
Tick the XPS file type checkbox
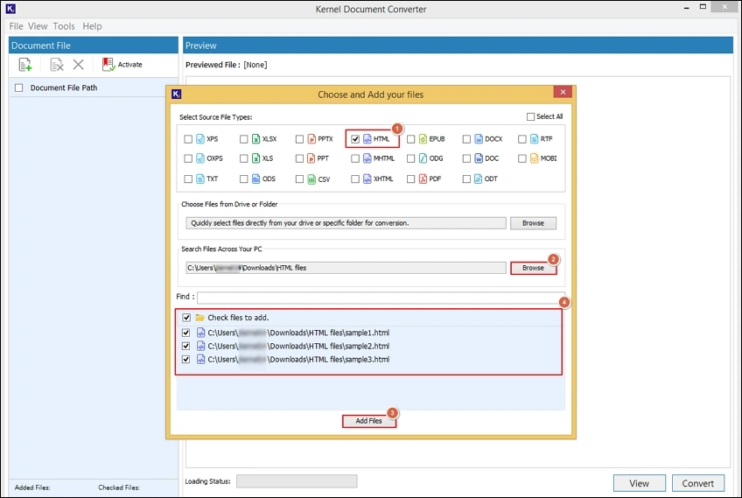(188, 139)
